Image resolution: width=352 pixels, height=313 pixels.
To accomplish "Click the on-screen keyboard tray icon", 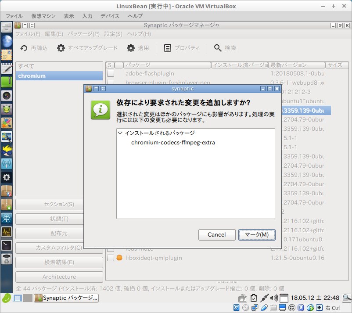I will [243, 299].
